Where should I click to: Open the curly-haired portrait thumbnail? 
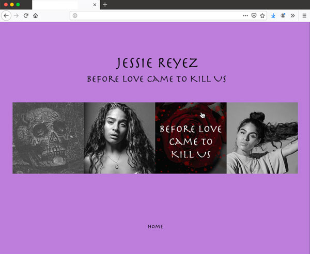click(120, 138)
